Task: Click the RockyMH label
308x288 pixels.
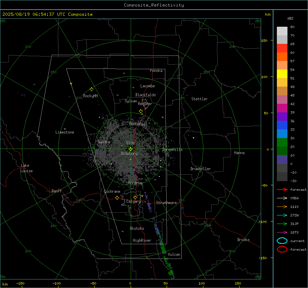Action: pyautogui.click(x=90, y=96)
